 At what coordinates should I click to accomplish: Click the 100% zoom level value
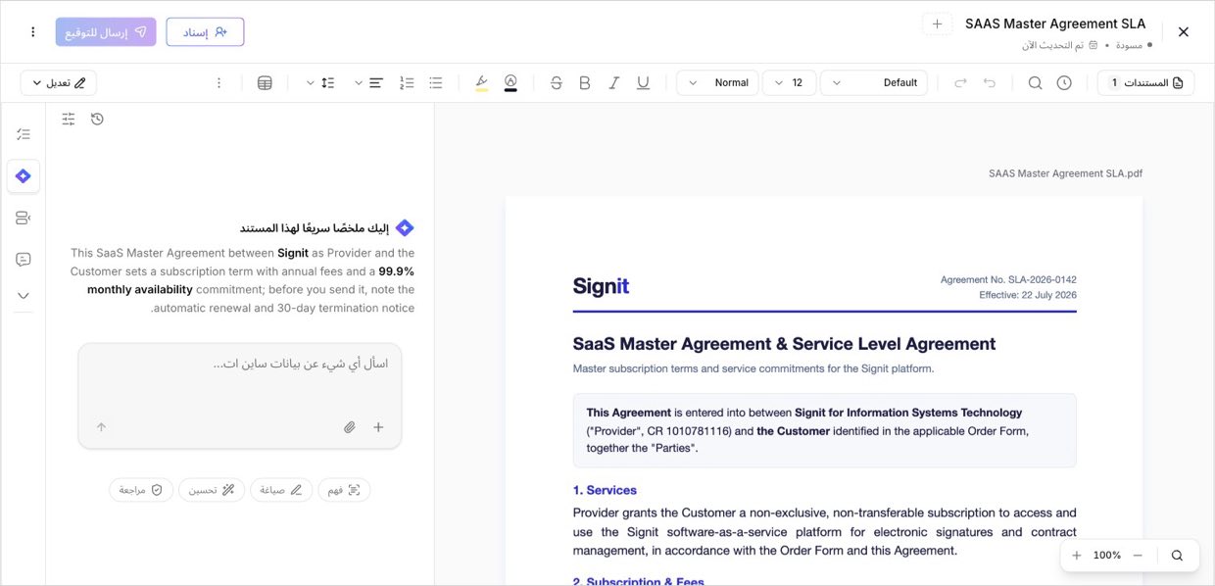click(1107, 556)
